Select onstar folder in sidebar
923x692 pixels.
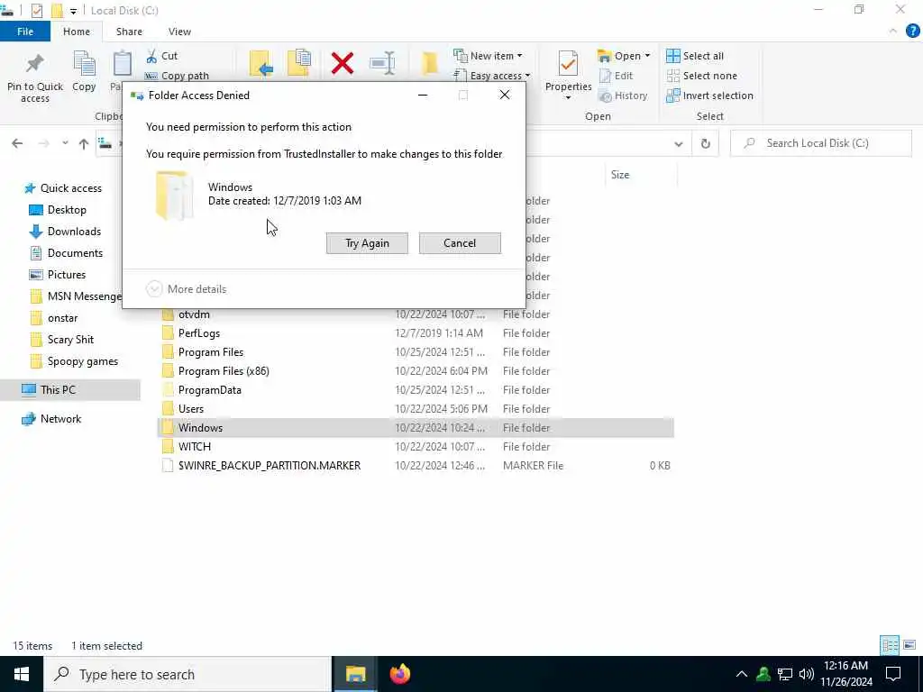[x=53, y=318]
